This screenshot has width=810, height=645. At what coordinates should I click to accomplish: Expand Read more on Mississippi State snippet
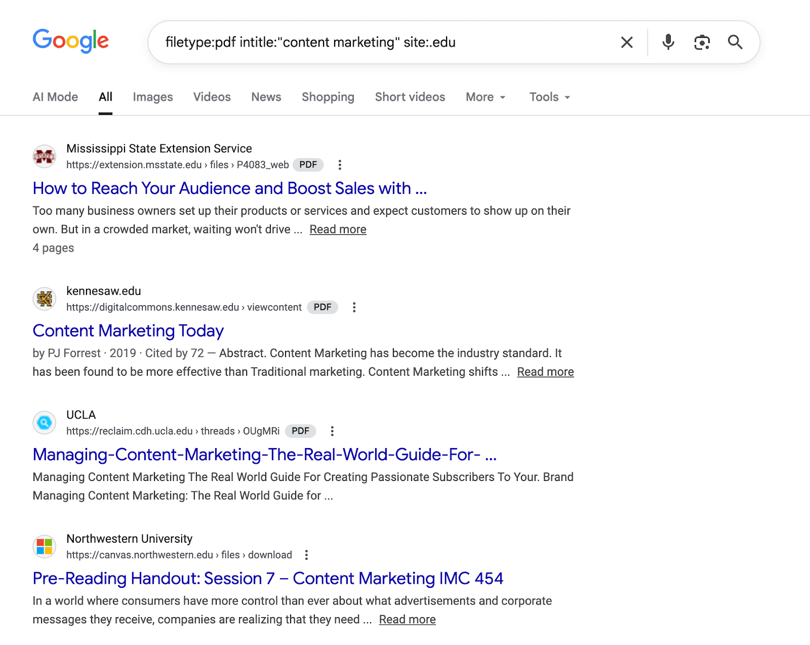[338, 229]
